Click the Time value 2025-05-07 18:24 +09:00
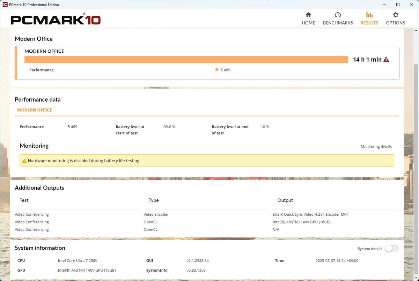Image resolution: width=419 pixels, height=281 pixels. (337, 261)
